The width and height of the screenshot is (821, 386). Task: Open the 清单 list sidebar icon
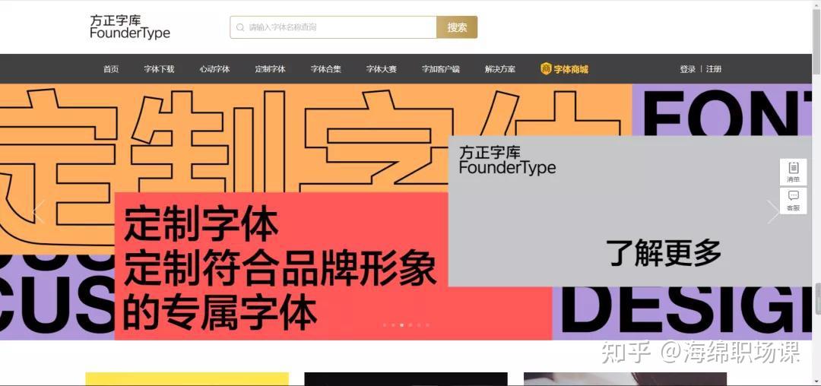click(x=793, y=172)
